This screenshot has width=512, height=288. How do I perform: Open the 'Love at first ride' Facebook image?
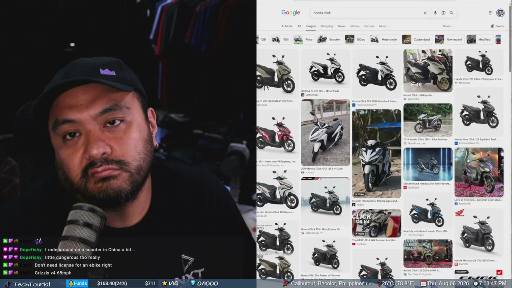[479, 172]
